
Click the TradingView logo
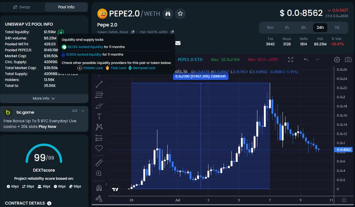tap(115, 189)
